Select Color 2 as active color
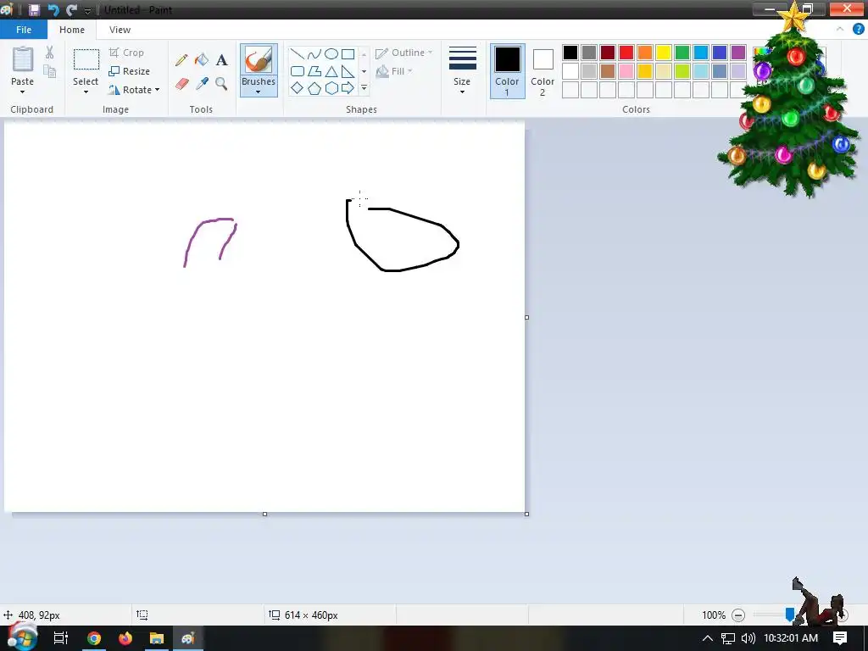This screenshot has width=868, height=651. pyautogui.click(x=542, y=71)
